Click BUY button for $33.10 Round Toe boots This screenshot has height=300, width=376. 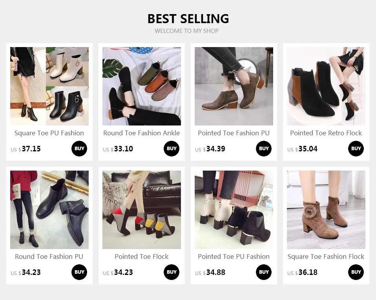172,149
